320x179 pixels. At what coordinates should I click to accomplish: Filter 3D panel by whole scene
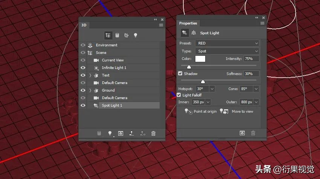coord(108,35)
